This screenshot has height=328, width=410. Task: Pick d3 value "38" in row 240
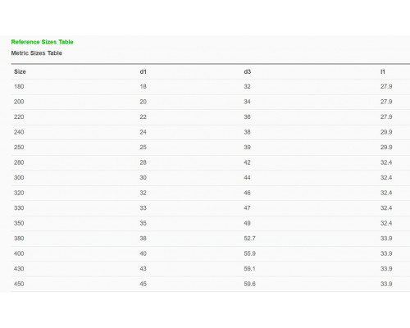247,132
